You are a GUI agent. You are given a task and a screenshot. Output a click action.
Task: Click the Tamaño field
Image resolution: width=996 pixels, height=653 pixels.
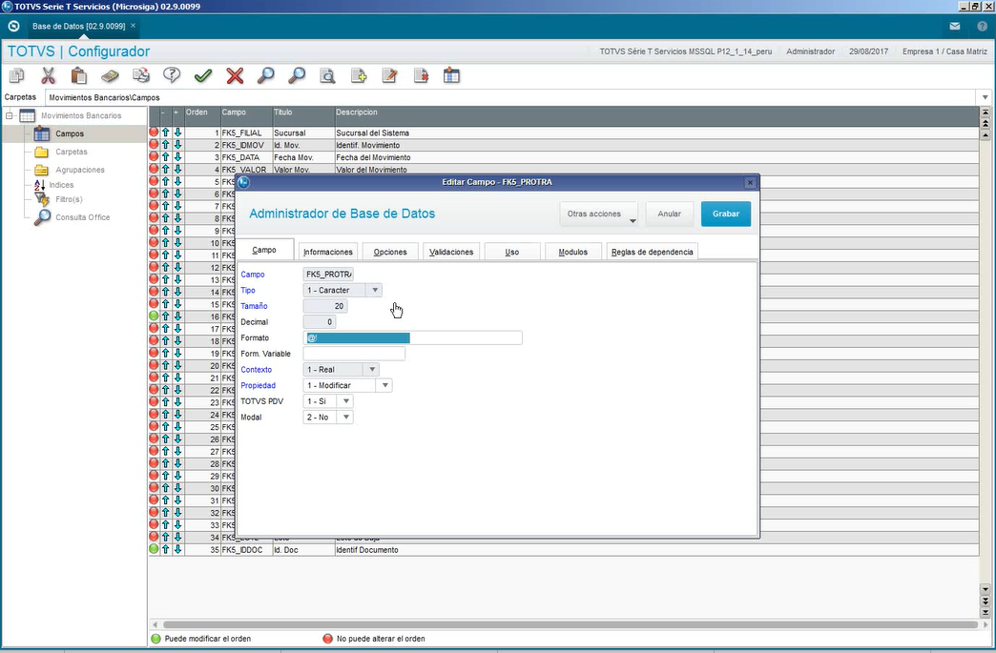pyautogui.click(x=325, y=306)
